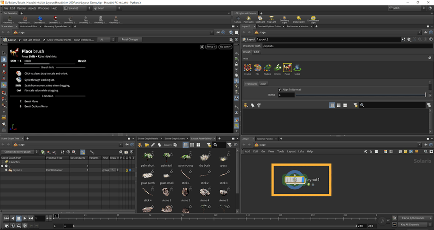Switch to Scene Graph Details tab
Viewport: 434px width, 230px height.
pos(148,139)
